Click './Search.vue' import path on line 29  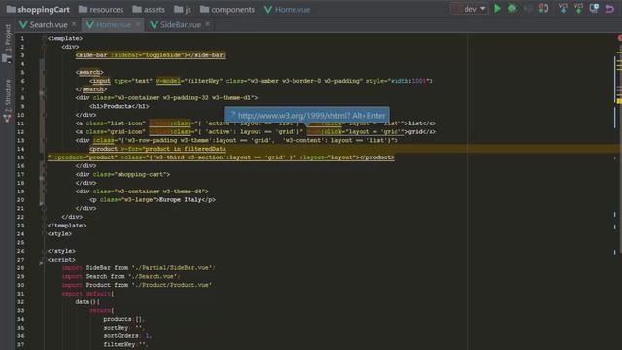click(153, 276)
